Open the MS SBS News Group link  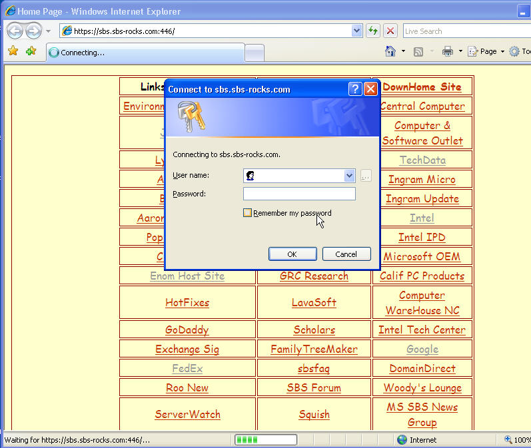point(422,415)
